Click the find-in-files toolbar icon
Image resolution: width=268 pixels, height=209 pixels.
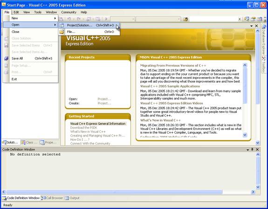[x=186, y=19]
